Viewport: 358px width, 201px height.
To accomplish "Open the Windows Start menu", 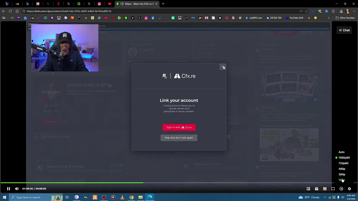I will (x=4, y=197).
